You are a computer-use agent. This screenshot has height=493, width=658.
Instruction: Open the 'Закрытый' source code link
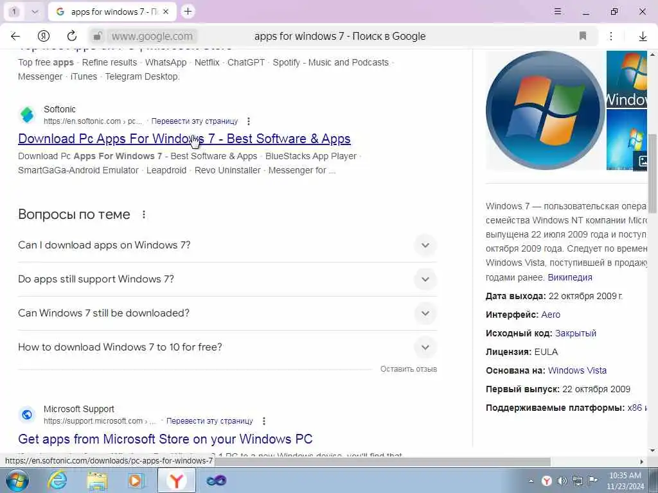pos(575,333)
